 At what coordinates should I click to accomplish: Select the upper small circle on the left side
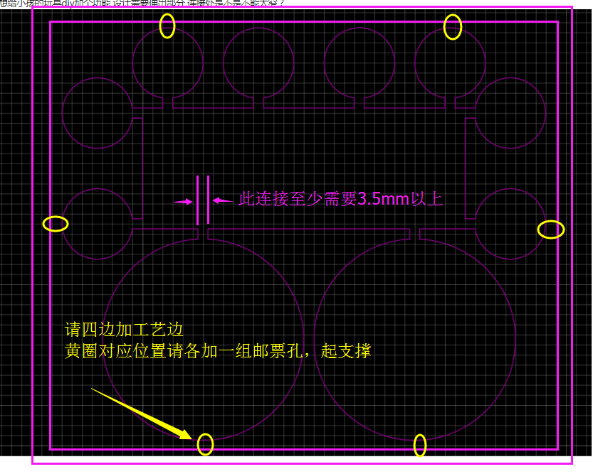tap(96, 112)
